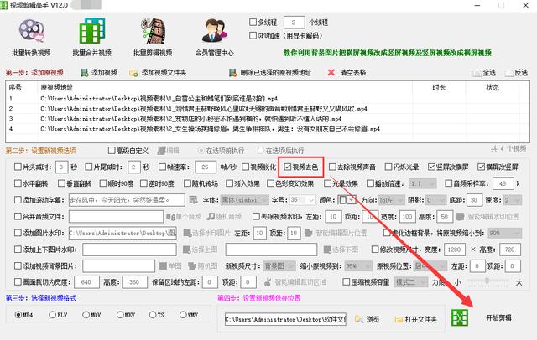Click the green tutorial link about 横屏视频改成竖屏
This screenshot has height=340, width=537.
tap(388, 53)
